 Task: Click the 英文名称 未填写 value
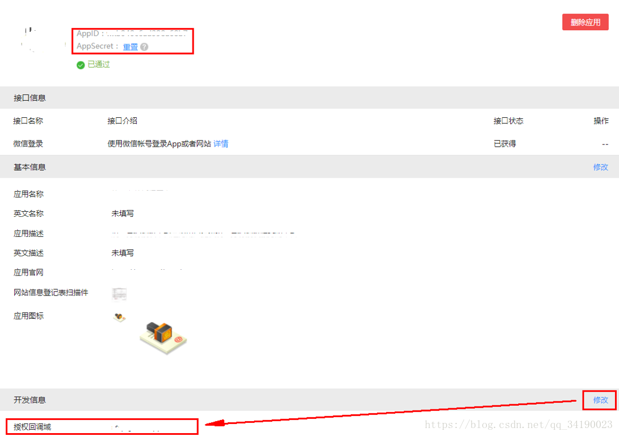pos(122,213)
